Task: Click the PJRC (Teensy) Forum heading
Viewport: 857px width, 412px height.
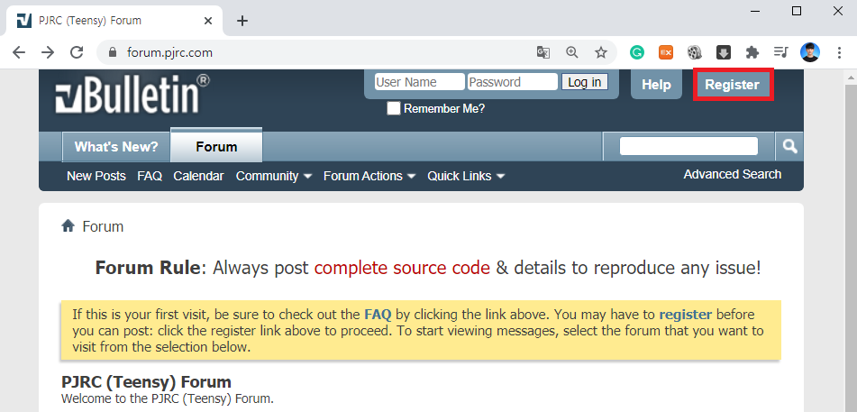Action: [x=146, y=381]
